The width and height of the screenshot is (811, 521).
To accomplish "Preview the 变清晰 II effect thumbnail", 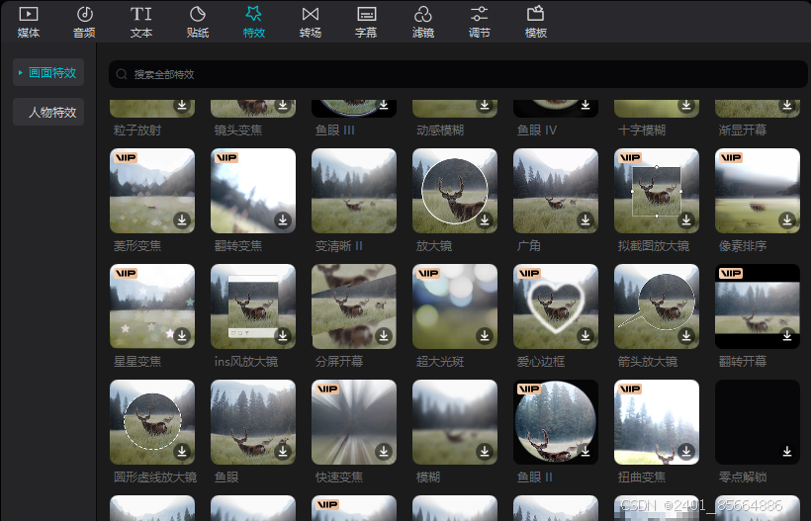I will point(354,191).
